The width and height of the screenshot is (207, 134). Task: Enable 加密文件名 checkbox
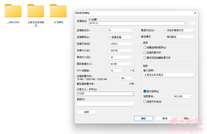coord(145,102)
